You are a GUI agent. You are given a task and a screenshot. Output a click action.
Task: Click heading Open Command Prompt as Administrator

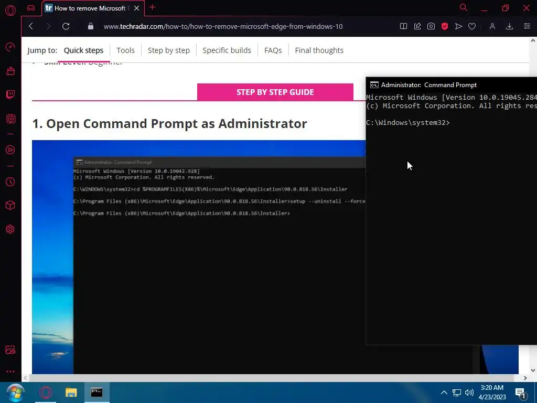[x=169, y=124]
